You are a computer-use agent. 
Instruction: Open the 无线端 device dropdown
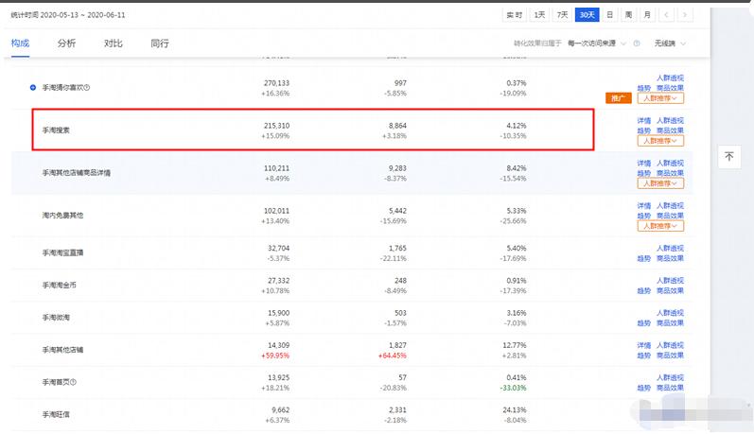(670, 43)
